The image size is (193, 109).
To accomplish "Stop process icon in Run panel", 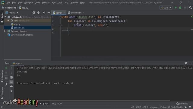I will click(6, 73).
